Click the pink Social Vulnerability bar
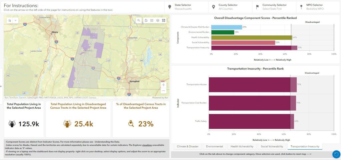 (x=243, y=43)
